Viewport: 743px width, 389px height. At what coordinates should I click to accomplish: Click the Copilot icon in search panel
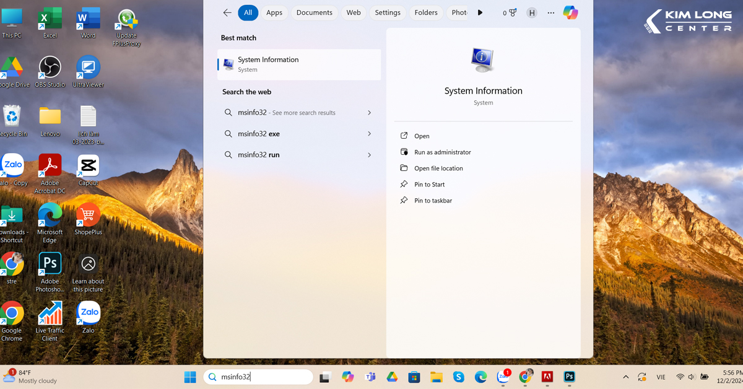click(x=570, y=12)
